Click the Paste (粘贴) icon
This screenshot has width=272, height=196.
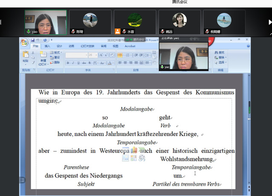[26, 55]
